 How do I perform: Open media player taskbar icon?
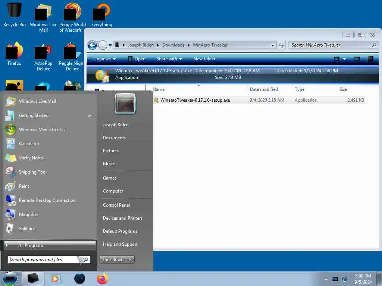[56, 279]
